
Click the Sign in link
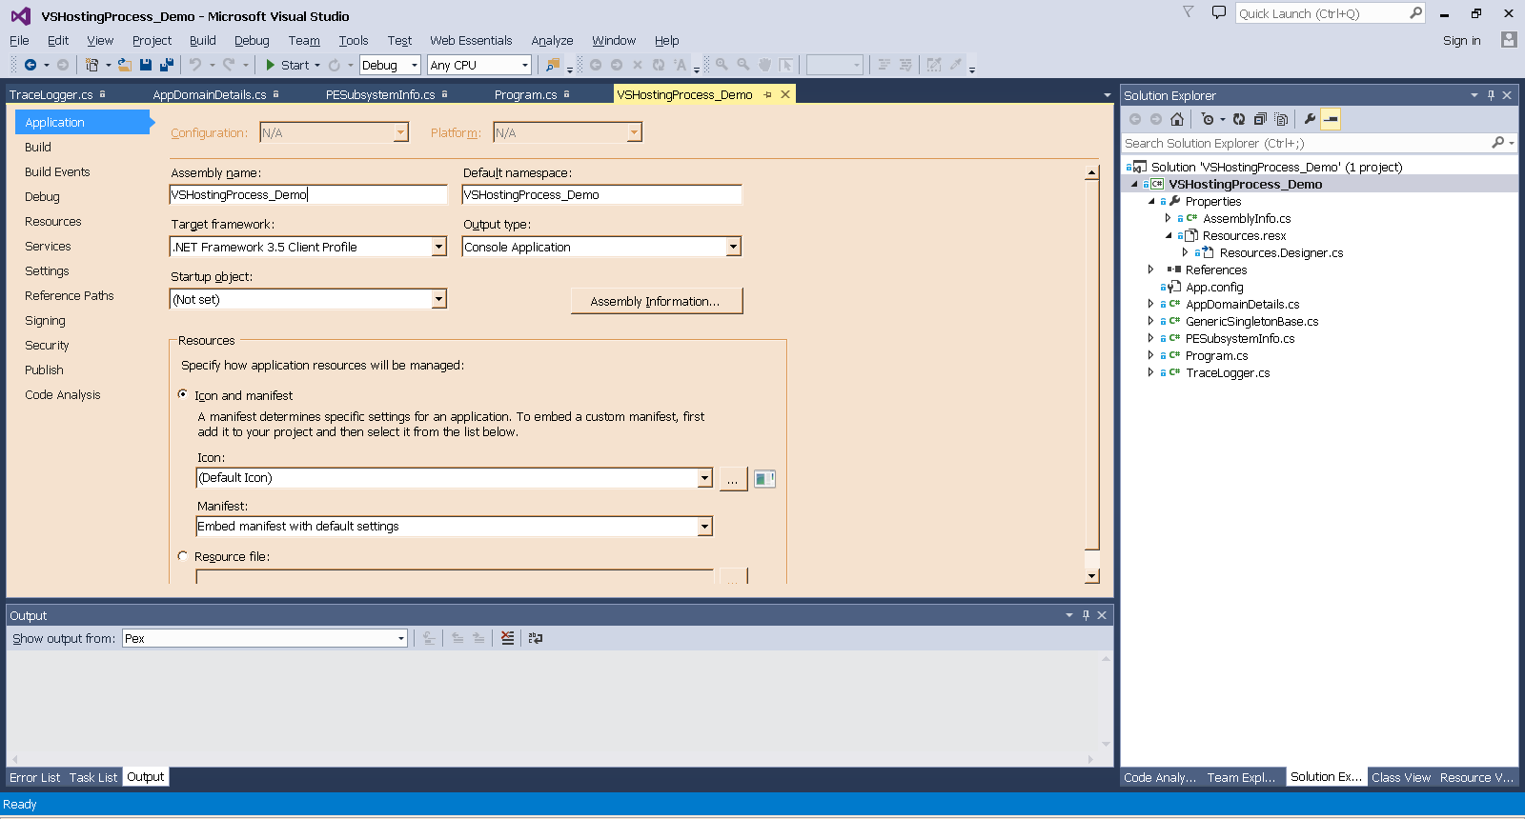[1461, 40]
